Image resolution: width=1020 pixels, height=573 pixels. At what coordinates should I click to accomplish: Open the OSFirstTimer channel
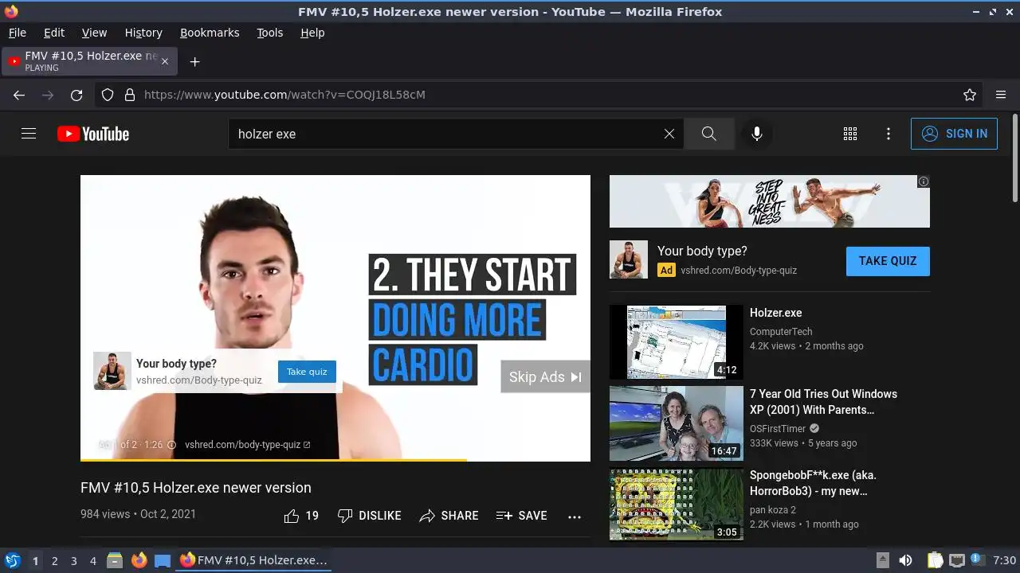[778, 429]
